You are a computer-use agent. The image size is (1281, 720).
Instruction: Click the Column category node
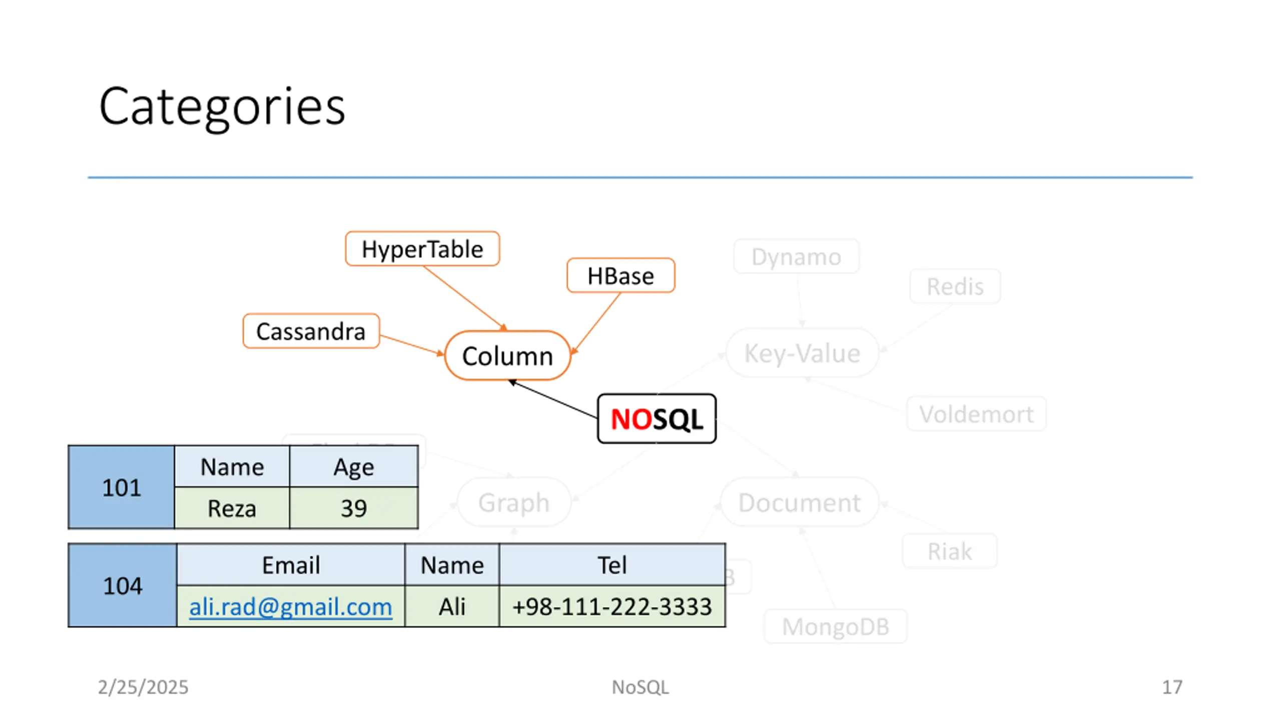pos(507,355)
